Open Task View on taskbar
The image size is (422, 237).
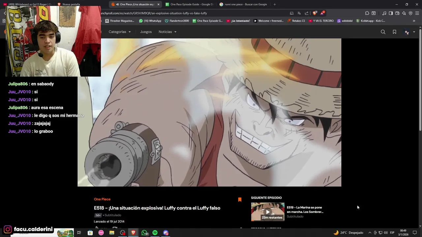click(x=79, y=233)
